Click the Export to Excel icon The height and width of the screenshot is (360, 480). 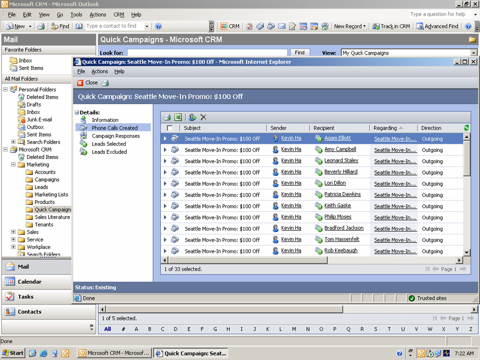click(x=178, y=117)
